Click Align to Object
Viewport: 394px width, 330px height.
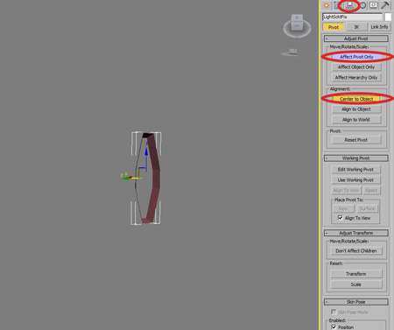pyautogui.click(x=356, y=109)
